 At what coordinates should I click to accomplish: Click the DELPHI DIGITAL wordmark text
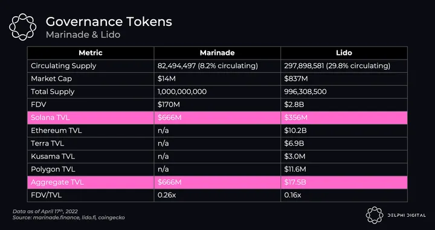(407, 215)
